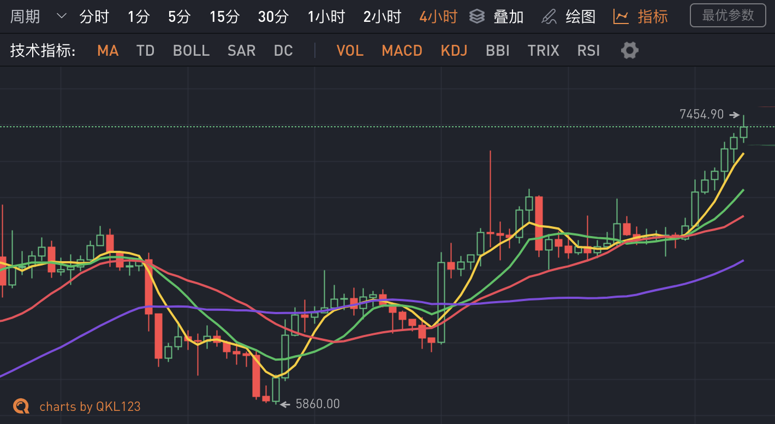Click the QKL123 logo icon

[21, 406]
